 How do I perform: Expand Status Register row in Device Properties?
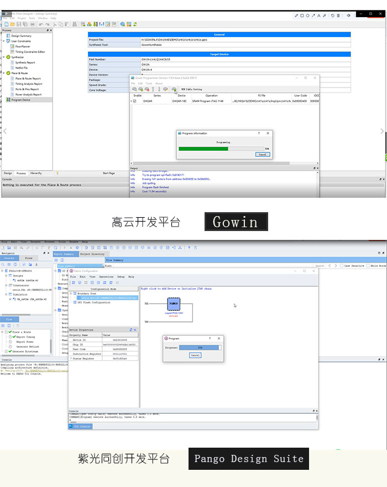pos(71,358)
